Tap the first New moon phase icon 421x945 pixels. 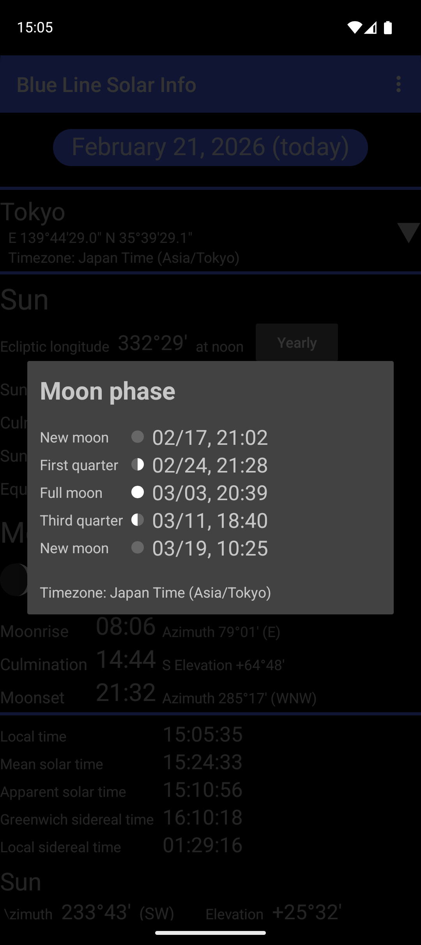click(138, 437)
